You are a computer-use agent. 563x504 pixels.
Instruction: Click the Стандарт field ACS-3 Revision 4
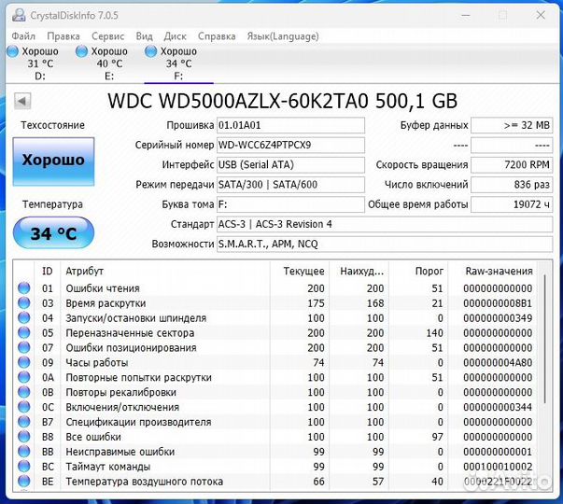[x=385, y=224]
